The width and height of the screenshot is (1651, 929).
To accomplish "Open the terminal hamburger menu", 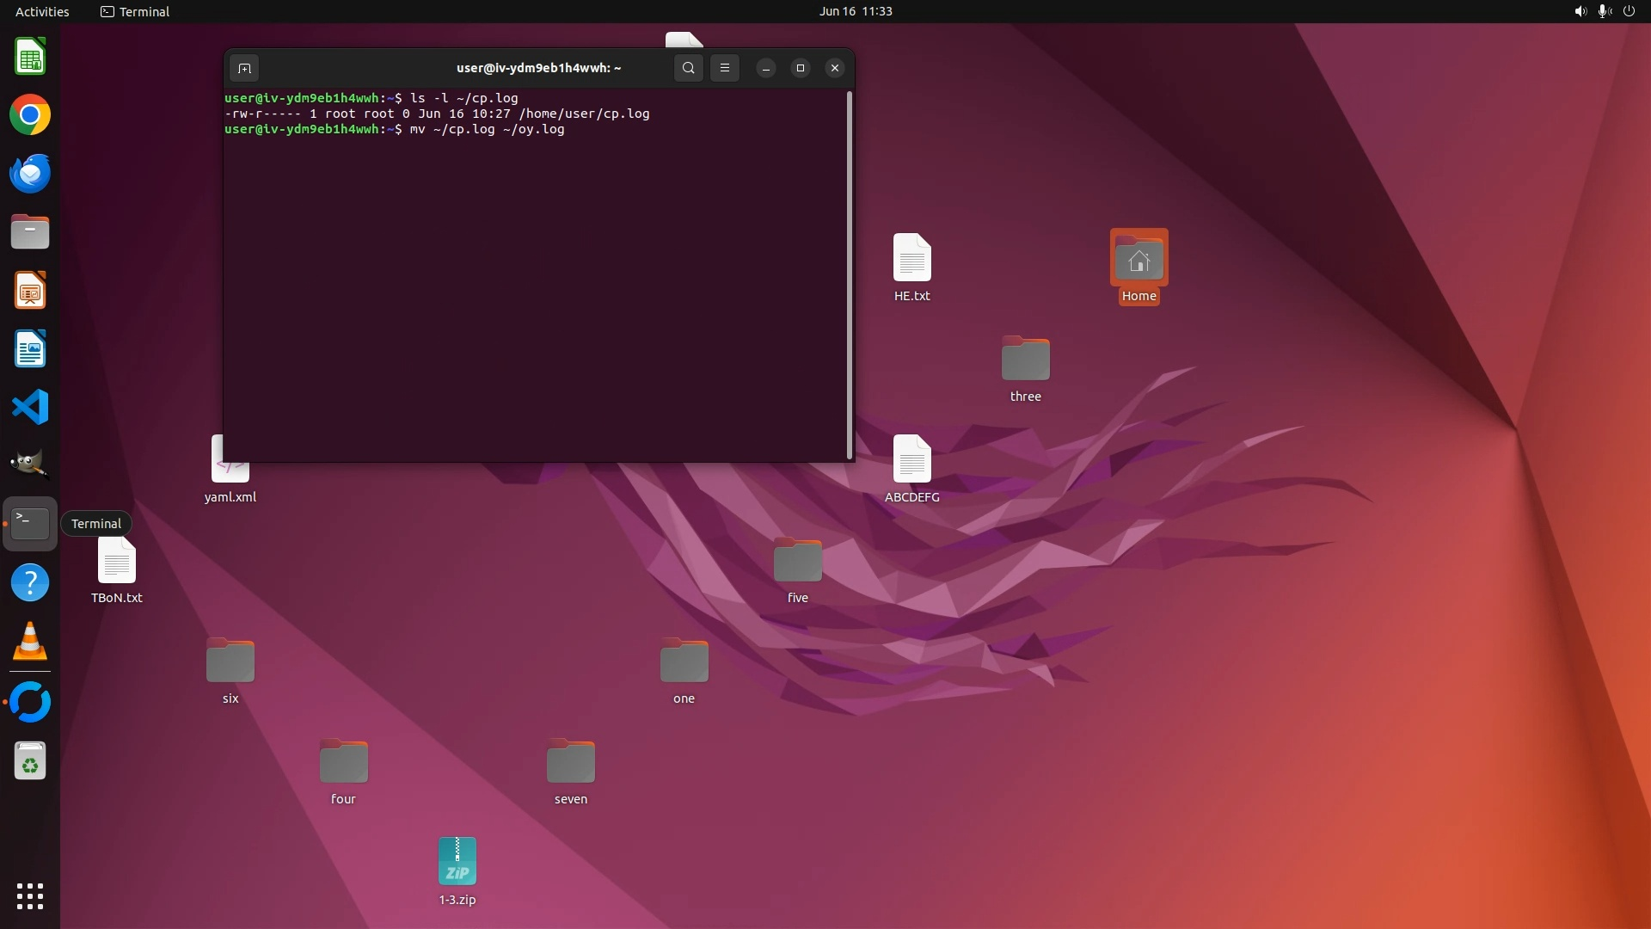I will point(725,68).
